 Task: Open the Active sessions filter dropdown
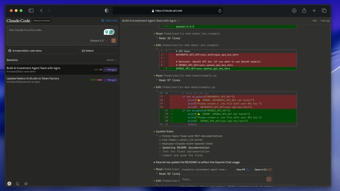coord(112,60)
